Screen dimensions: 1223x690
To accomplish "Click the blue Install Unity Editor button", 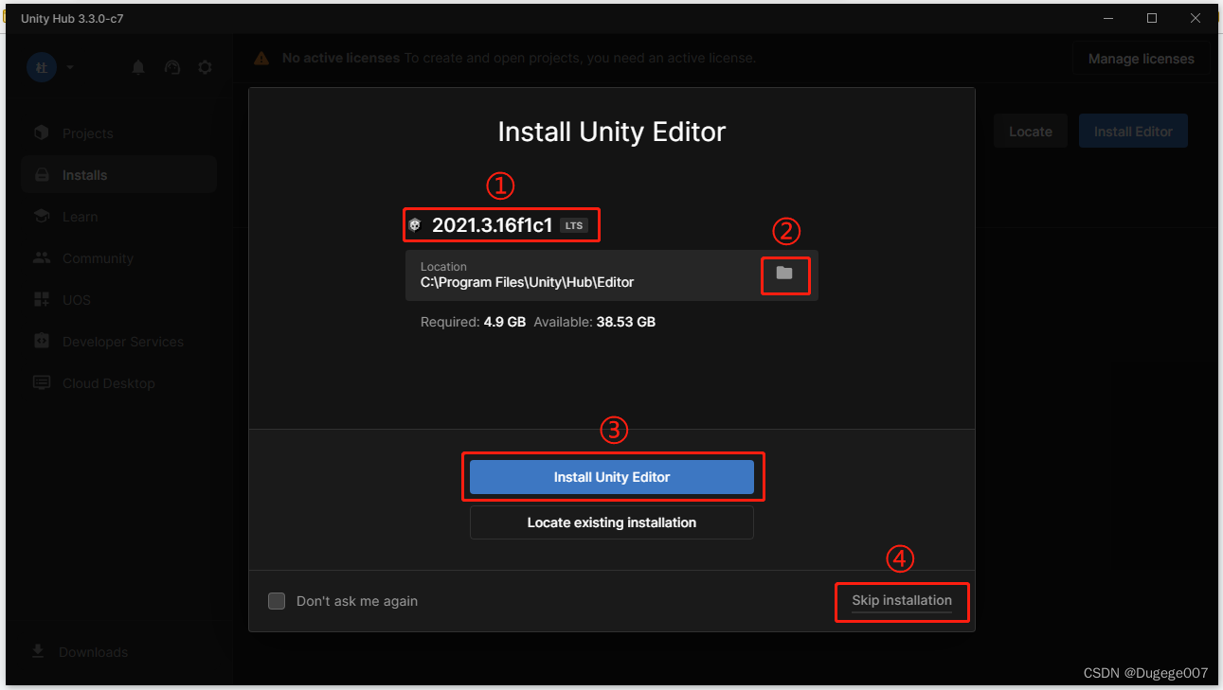I will click(612, 477).
